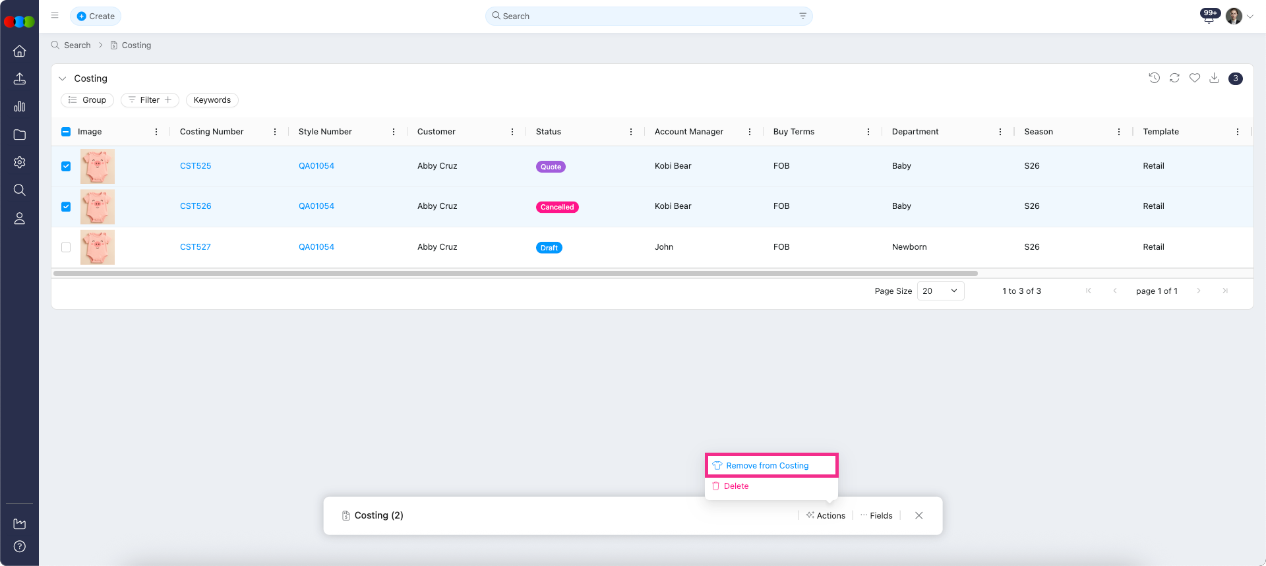Screen dimensions: 1266x566
Task: Uncheck the CST525 row checkbox
Action: tap(66, 166)
